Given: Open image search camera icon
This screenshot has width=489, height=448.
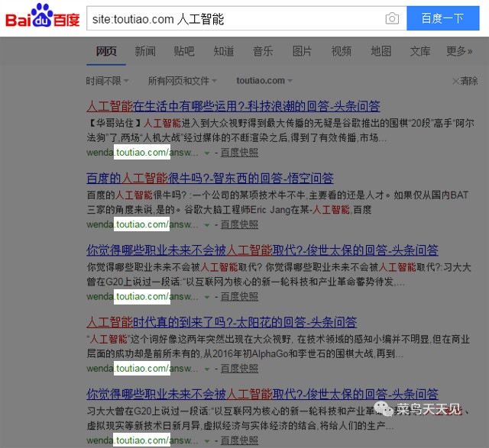Looking at the screenshot, I should coord(392,18).
